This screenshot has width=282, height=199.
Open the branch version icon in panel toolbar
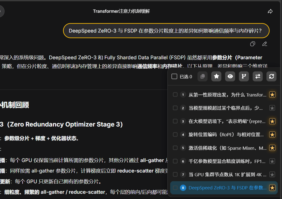pyautogui.click(x=244, y=76)
